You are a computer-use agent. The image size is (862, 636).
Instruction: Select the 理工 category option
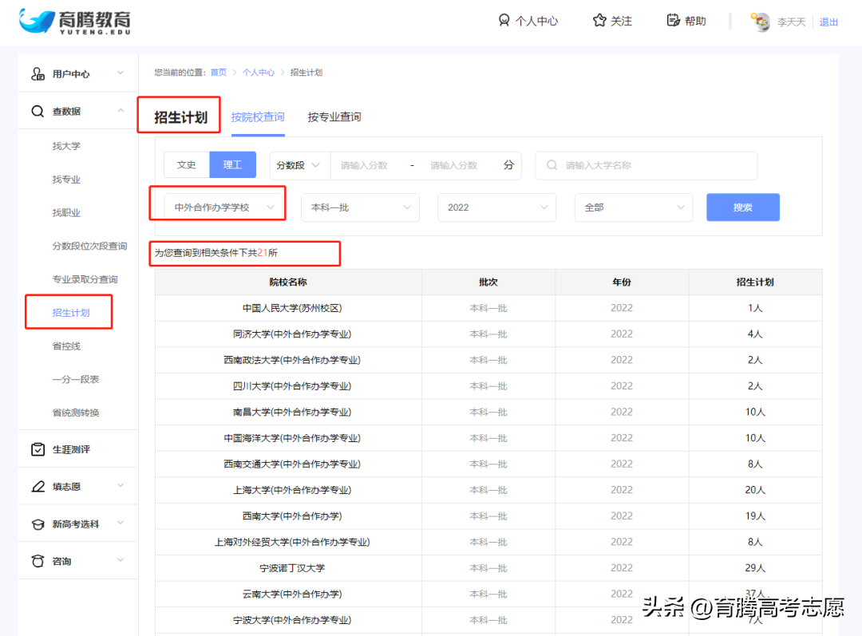point(232,164)
